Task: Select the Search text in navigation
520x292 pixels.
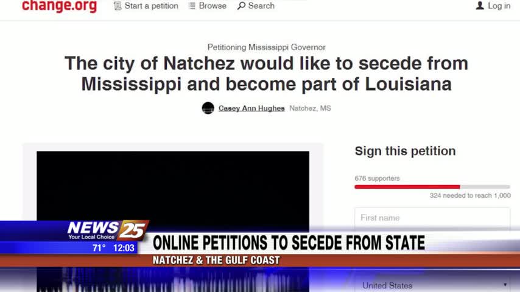Action: coord(261,6)
